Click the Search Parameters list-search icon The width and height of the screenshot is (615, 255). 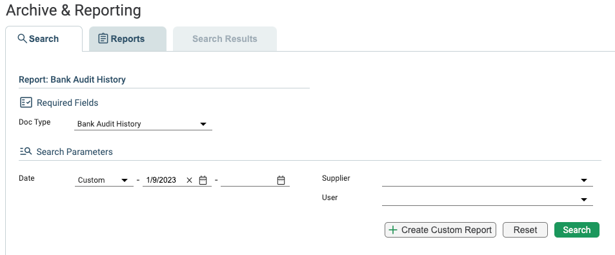pyautogui.click(x=26, y=152)
